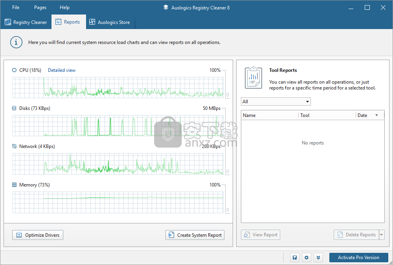Click the Memory icon
393x265 pixels.
(x=15, y=185)
